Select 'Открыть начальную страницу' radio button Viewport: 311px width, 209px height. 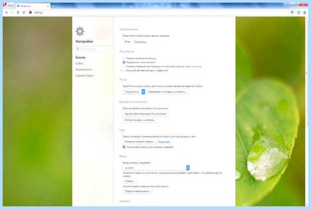click(124, 59)
